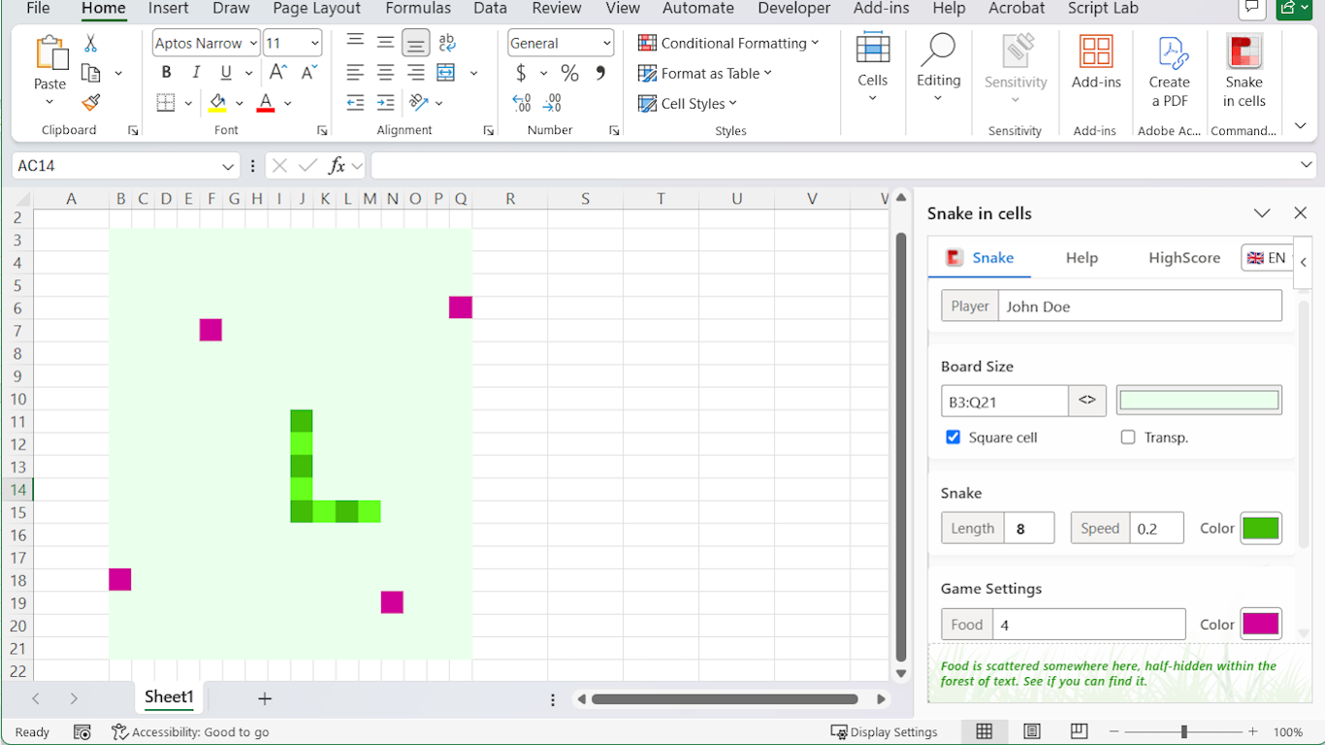Open the Add-ins gallery icon
The height and width of the screenshot is (745, 1325).
click(1096, 63)
